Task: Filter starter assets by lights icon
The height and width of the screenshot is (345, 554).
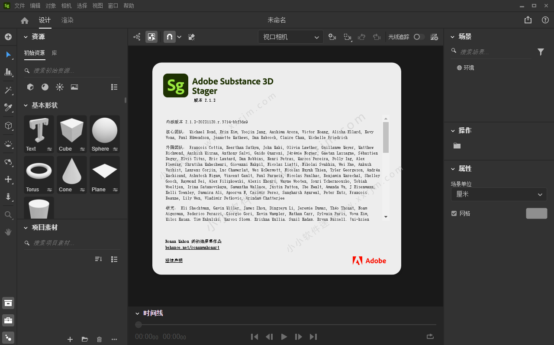Action: pos(60,87)
